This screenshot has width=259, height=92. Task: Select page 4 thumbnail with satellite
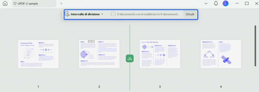click(x=221, y=54)
